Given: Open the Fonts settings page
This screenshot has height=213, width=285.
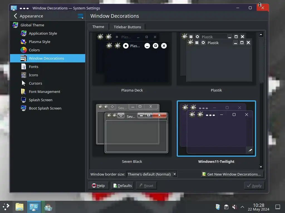Looking at the screenshot, I should pos(47,67).
